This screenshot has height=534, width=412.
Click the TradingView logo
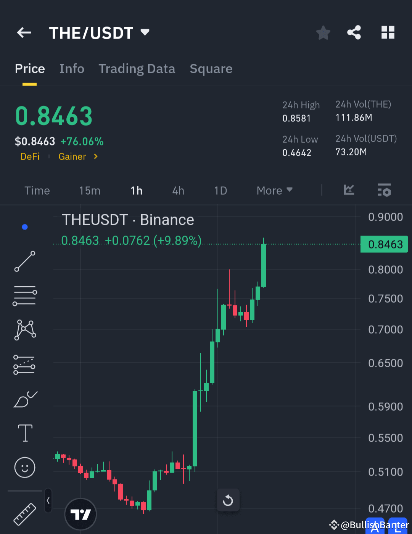point(80,514)
